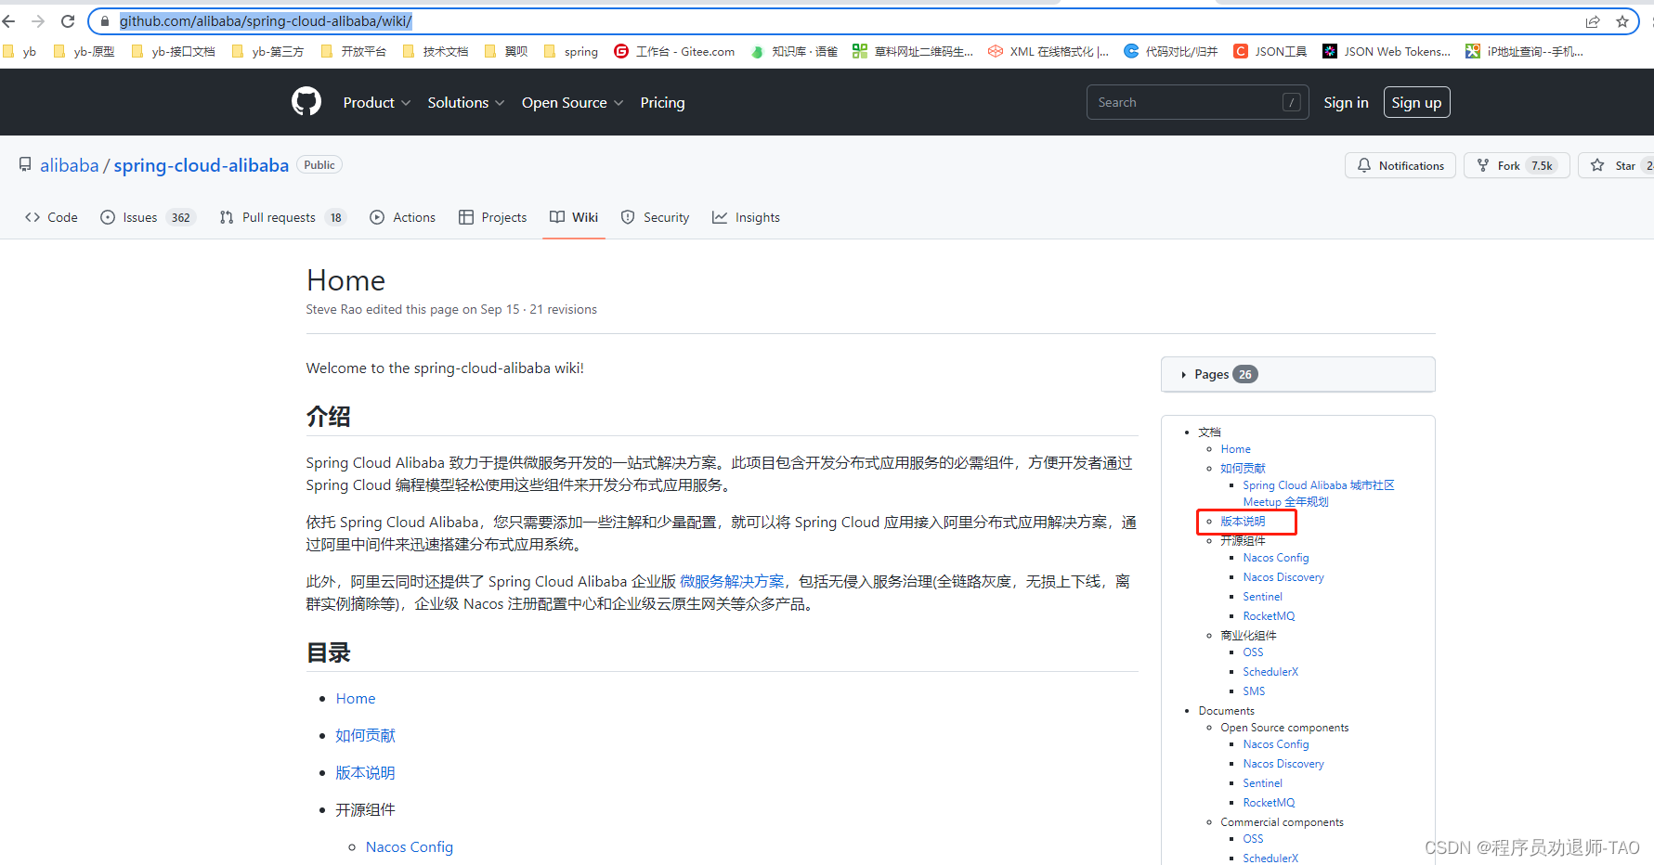Star the repository
Screen dimensions: 1654x865
1616,165
